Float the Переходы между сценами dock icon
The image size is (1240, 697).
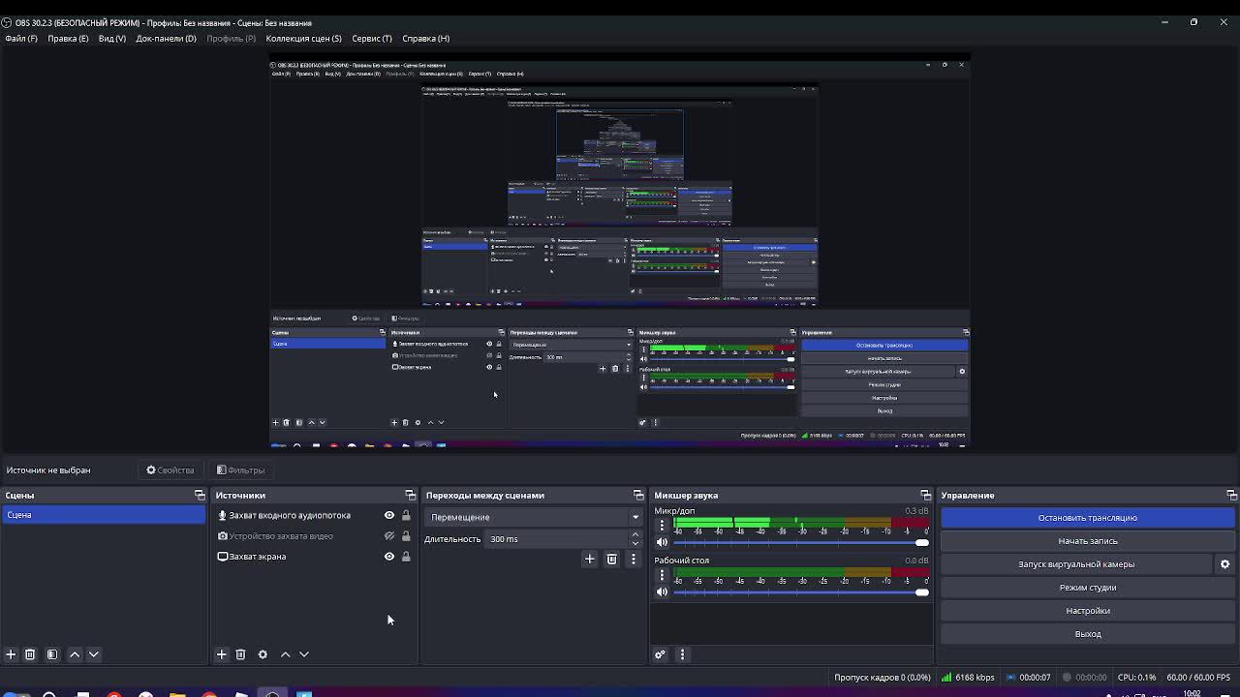point(638,495)
